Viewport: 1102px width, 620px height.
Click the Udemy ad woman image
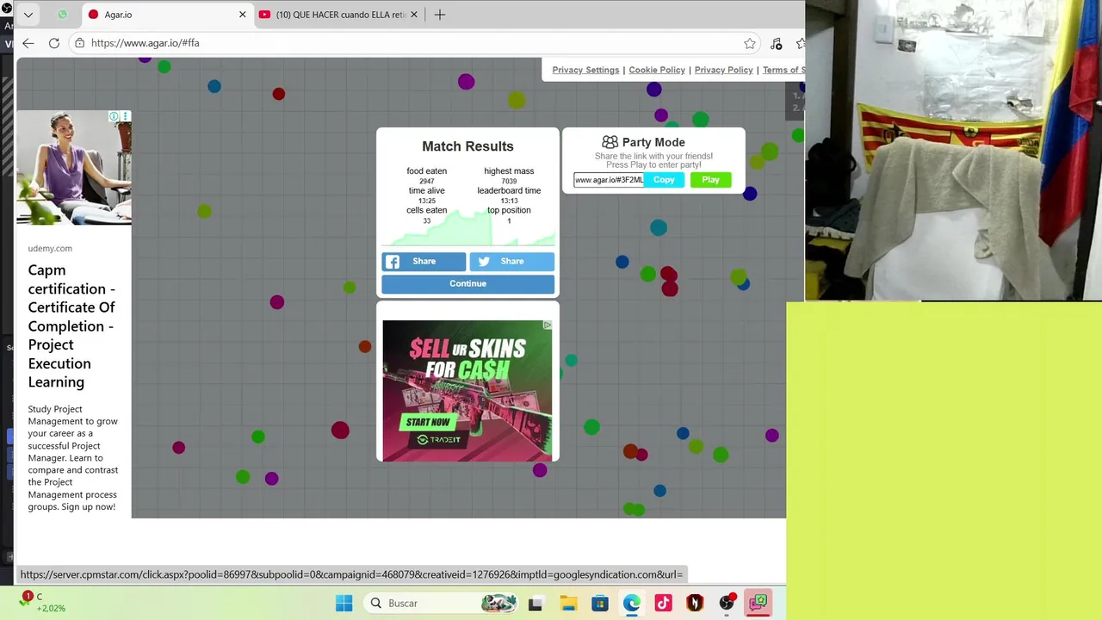[x=74, y=168]
